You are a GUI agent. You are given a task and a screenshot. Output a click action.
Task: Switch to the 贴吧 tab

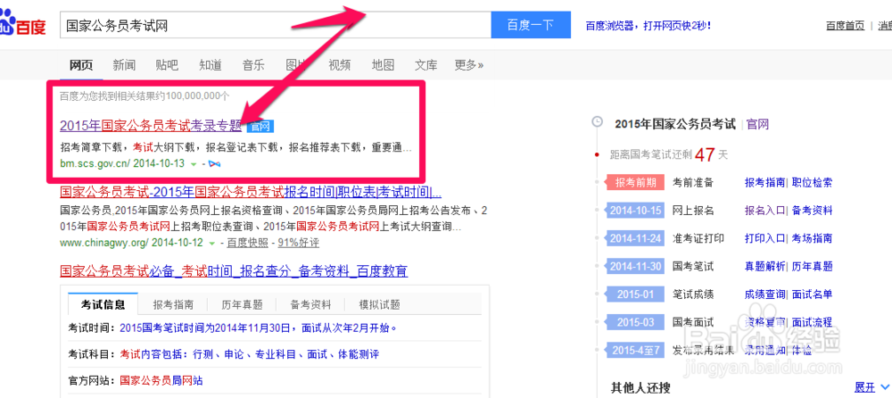(x=167, y=65)
